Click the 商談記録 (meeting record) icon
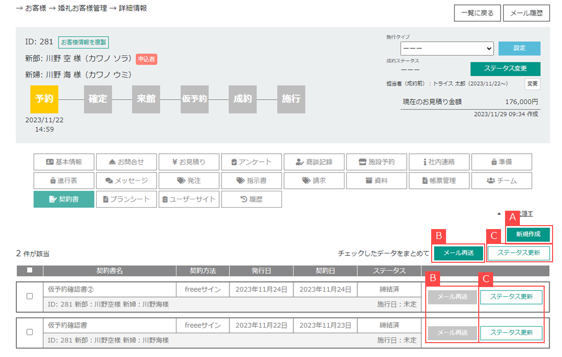The width and height of the screenshot is (562, 357). point(313,162)
